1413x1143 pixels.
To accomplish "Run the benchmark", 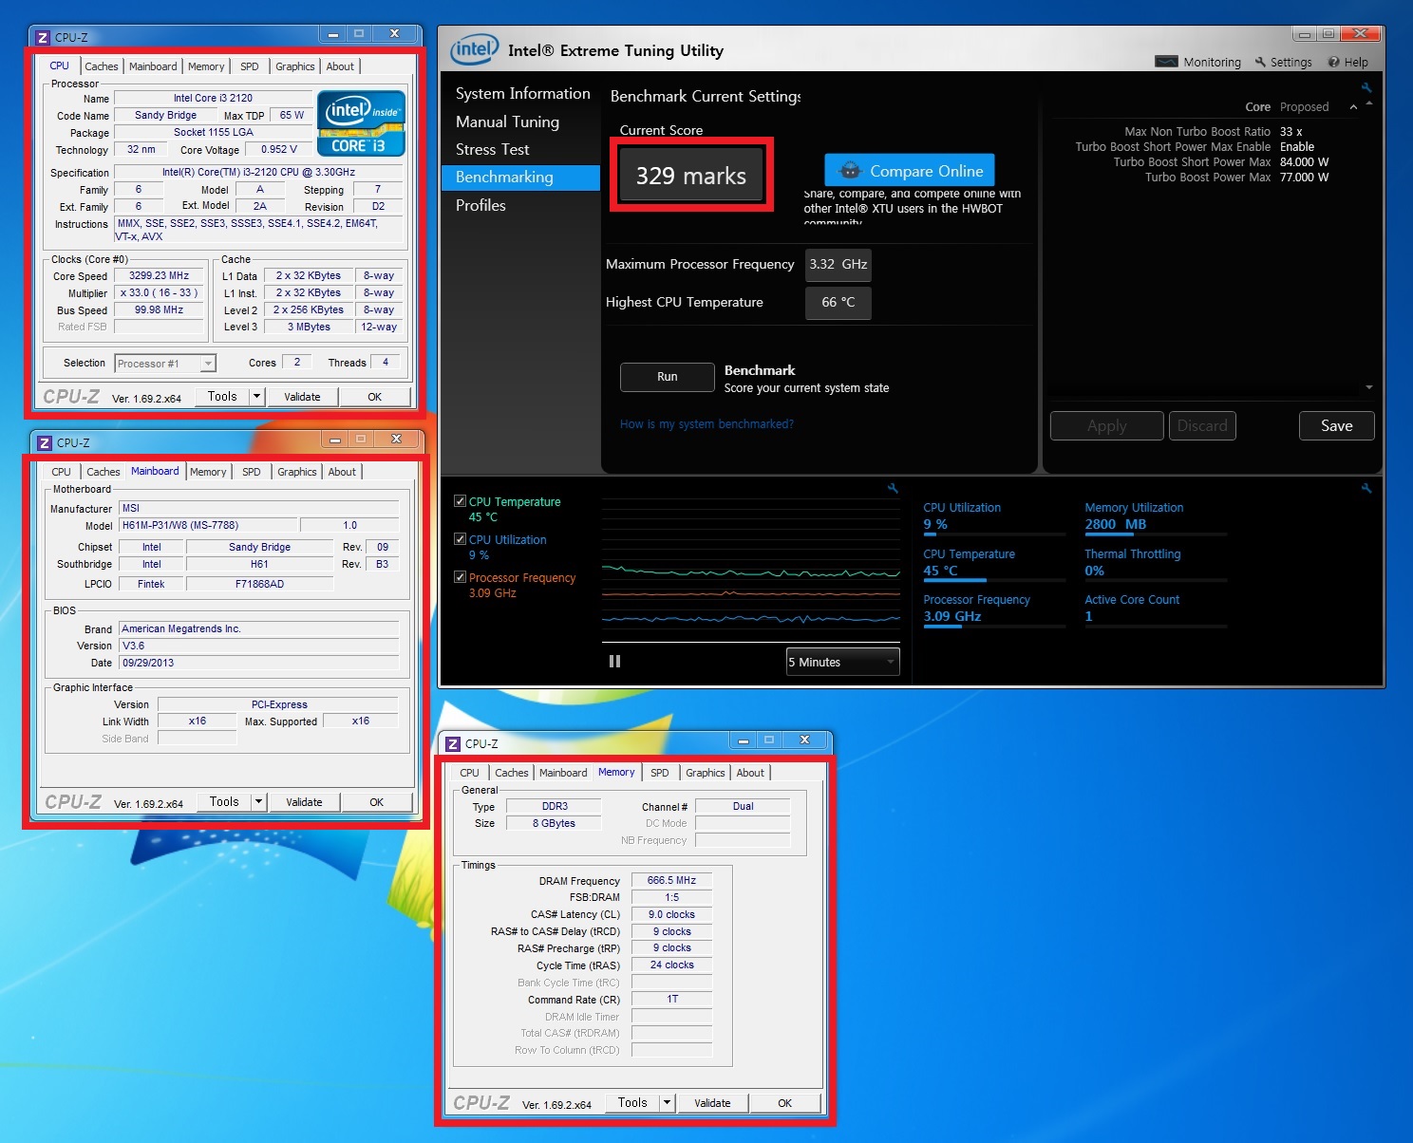I will point(668,377).
